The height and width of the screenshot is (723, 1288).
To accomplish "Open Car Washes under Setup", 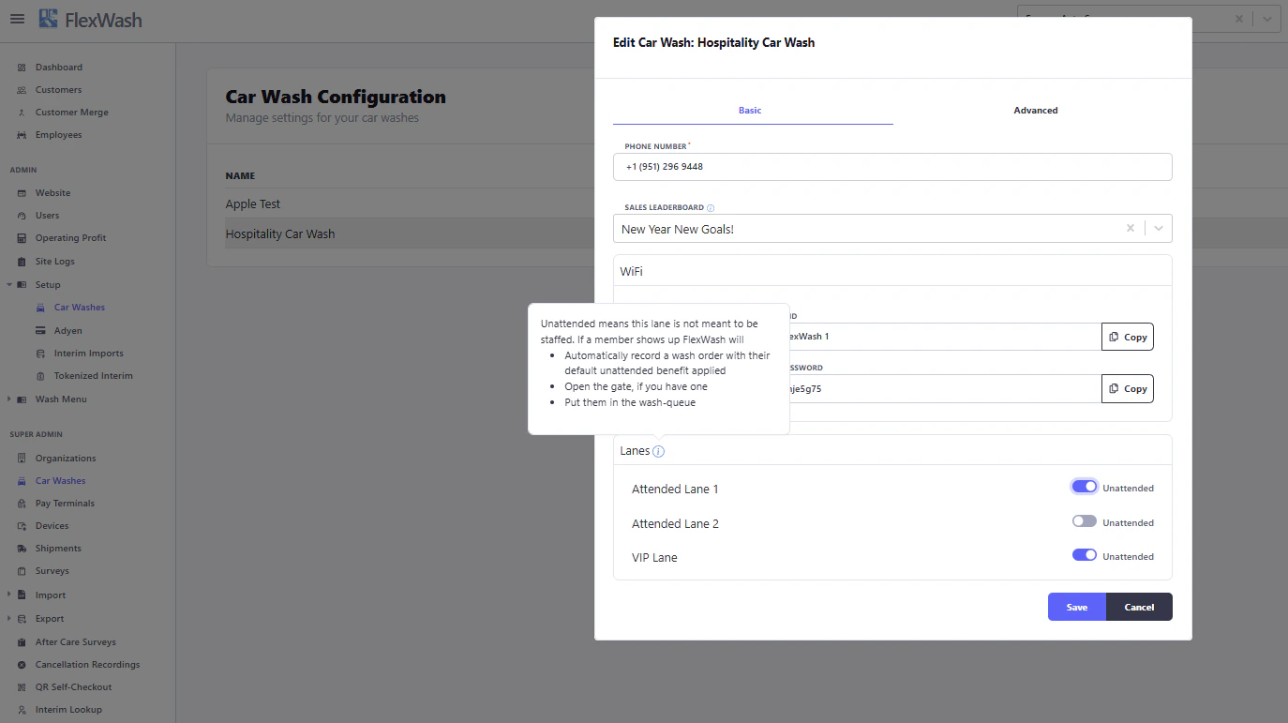I will pyautogui.click(x=80, y=308).
